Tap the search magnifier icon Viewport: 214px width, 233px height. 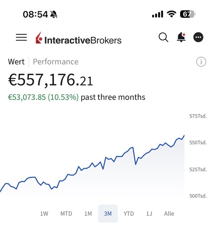163,37
